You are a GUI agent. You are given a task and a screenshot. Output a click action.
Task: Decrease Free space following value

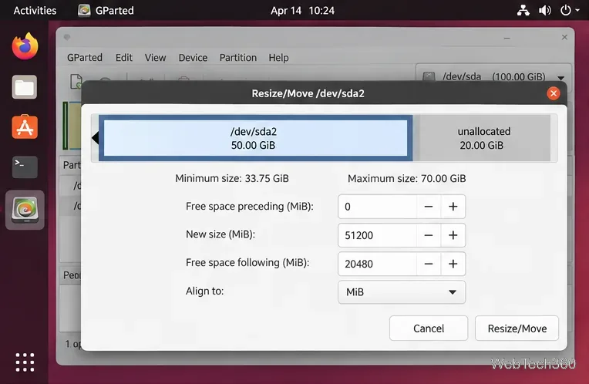point(428,264)
